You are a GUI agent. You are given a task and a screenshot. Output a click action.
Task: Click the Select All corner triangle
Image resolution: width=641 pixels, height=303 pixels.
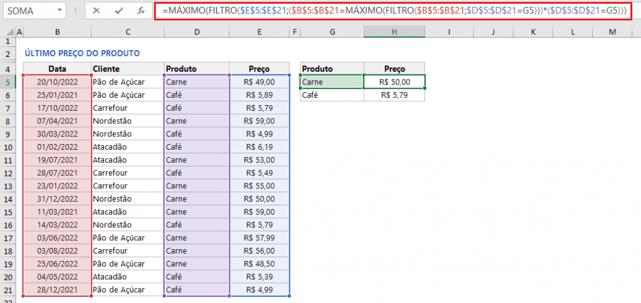tap(8, 32)
